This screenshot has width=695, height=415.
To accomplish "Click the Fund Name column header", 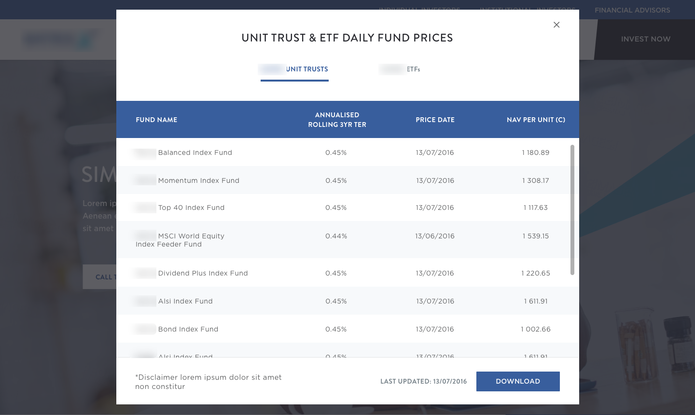I will coord(156,120).
